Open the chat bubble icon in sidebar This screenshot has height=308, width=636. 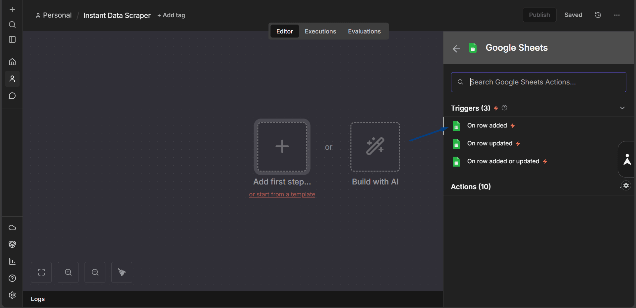[x=12, y=96]
